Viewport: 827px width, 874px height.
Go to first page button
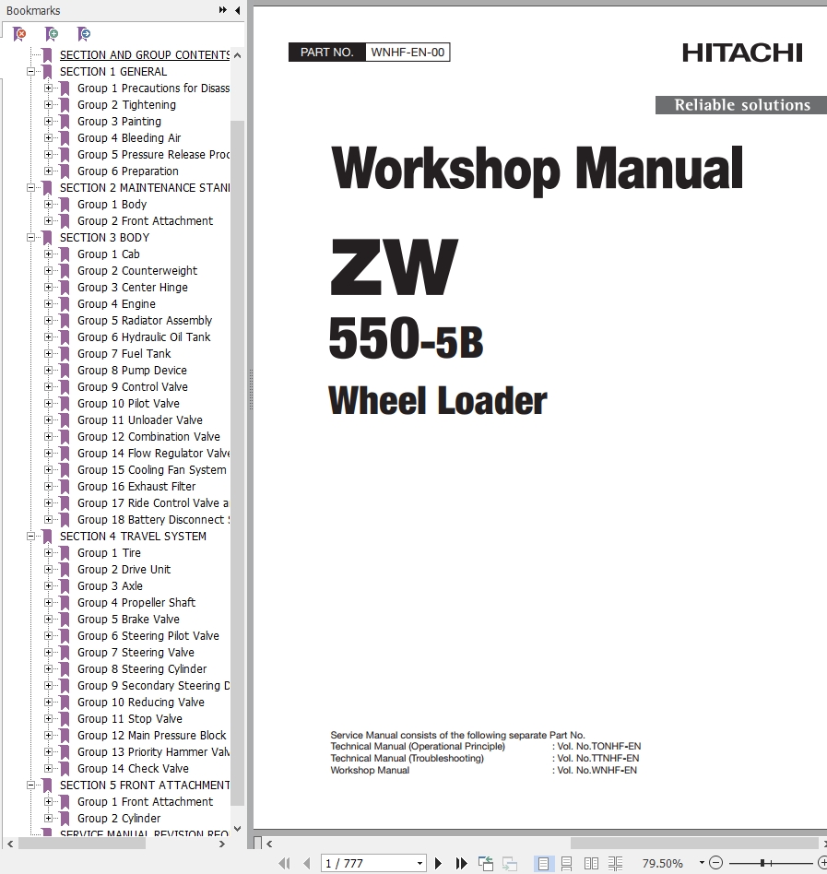284,864
